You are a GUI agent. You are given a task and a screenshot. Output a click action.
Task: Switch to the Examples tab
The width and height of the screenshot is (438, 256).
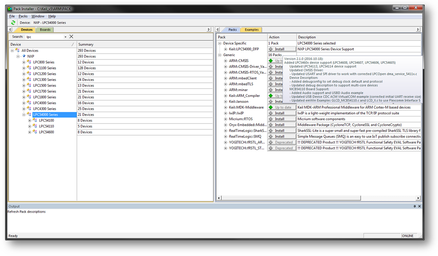(x=251, y=30)
